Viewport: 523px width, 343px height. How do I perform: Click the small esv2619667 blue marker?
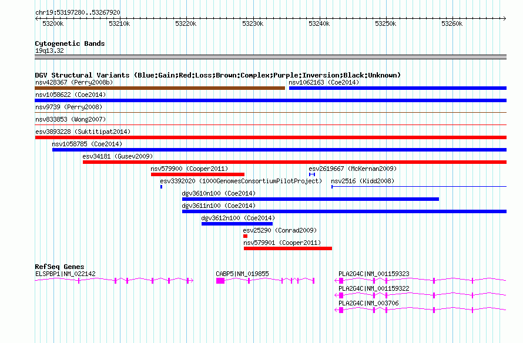click(x=312, y=174)
